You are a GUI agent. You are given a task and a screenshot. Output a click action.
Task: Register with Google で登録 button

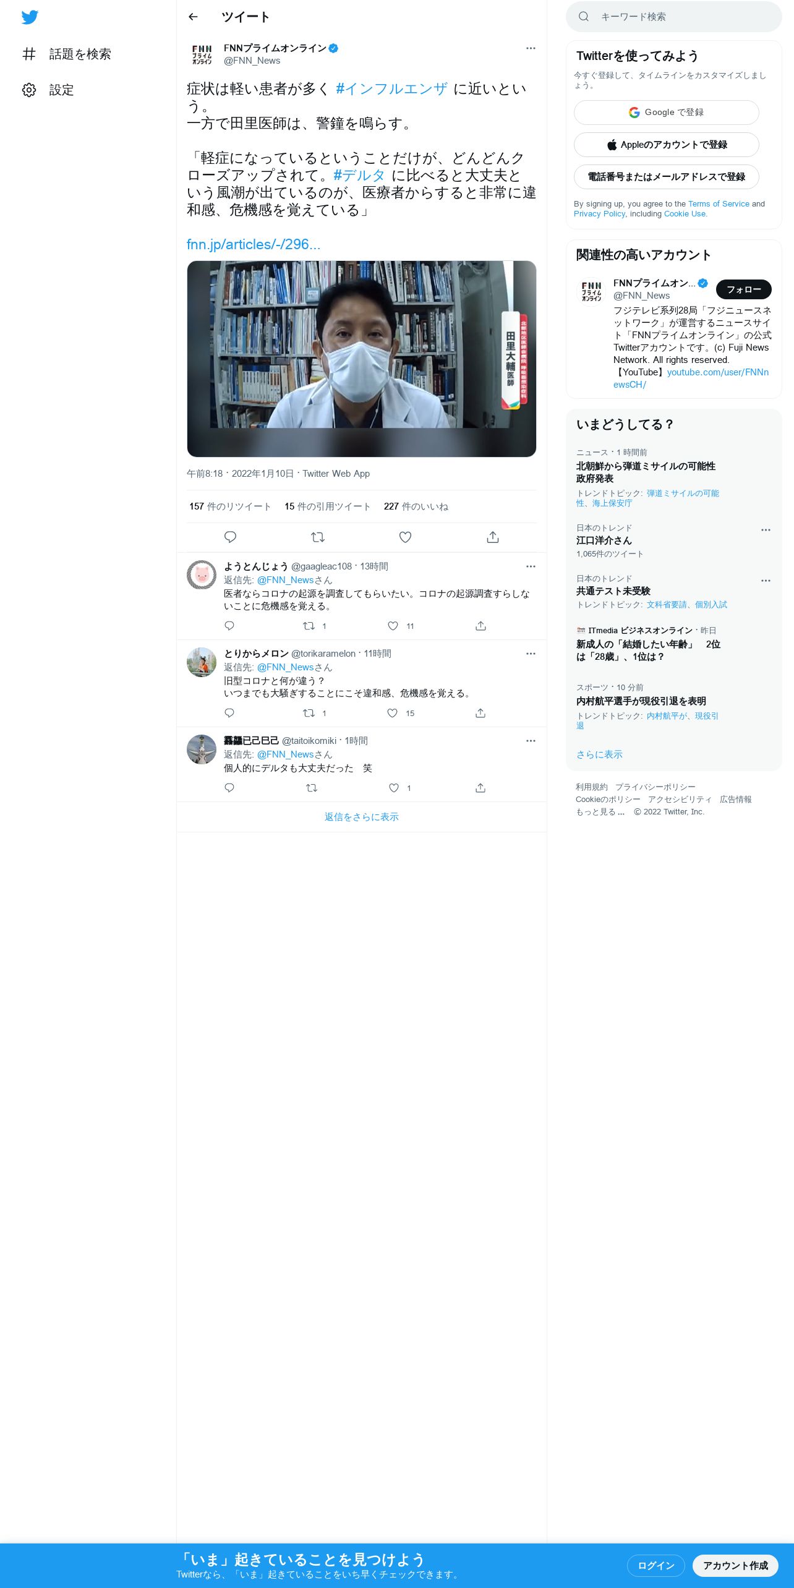pyautogui.click(x=667, y=113)
